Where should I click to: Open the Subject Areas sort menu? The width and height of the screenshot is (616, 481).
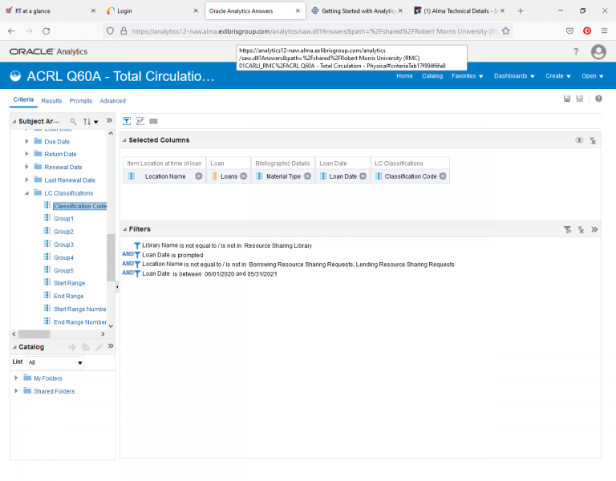[x=91, y=122]
